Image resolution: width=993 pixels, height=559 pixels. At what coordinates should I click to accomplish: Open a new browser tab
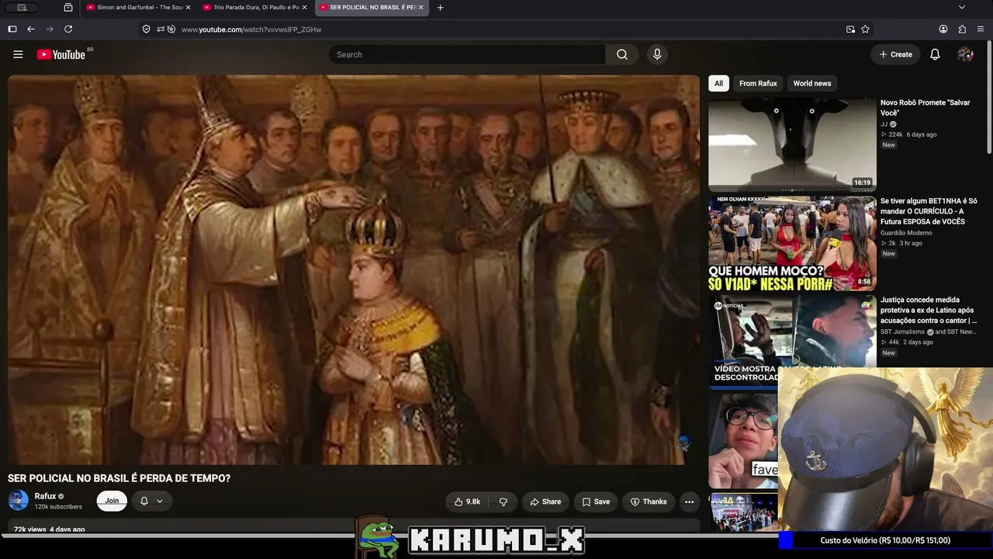coord(441,8)
